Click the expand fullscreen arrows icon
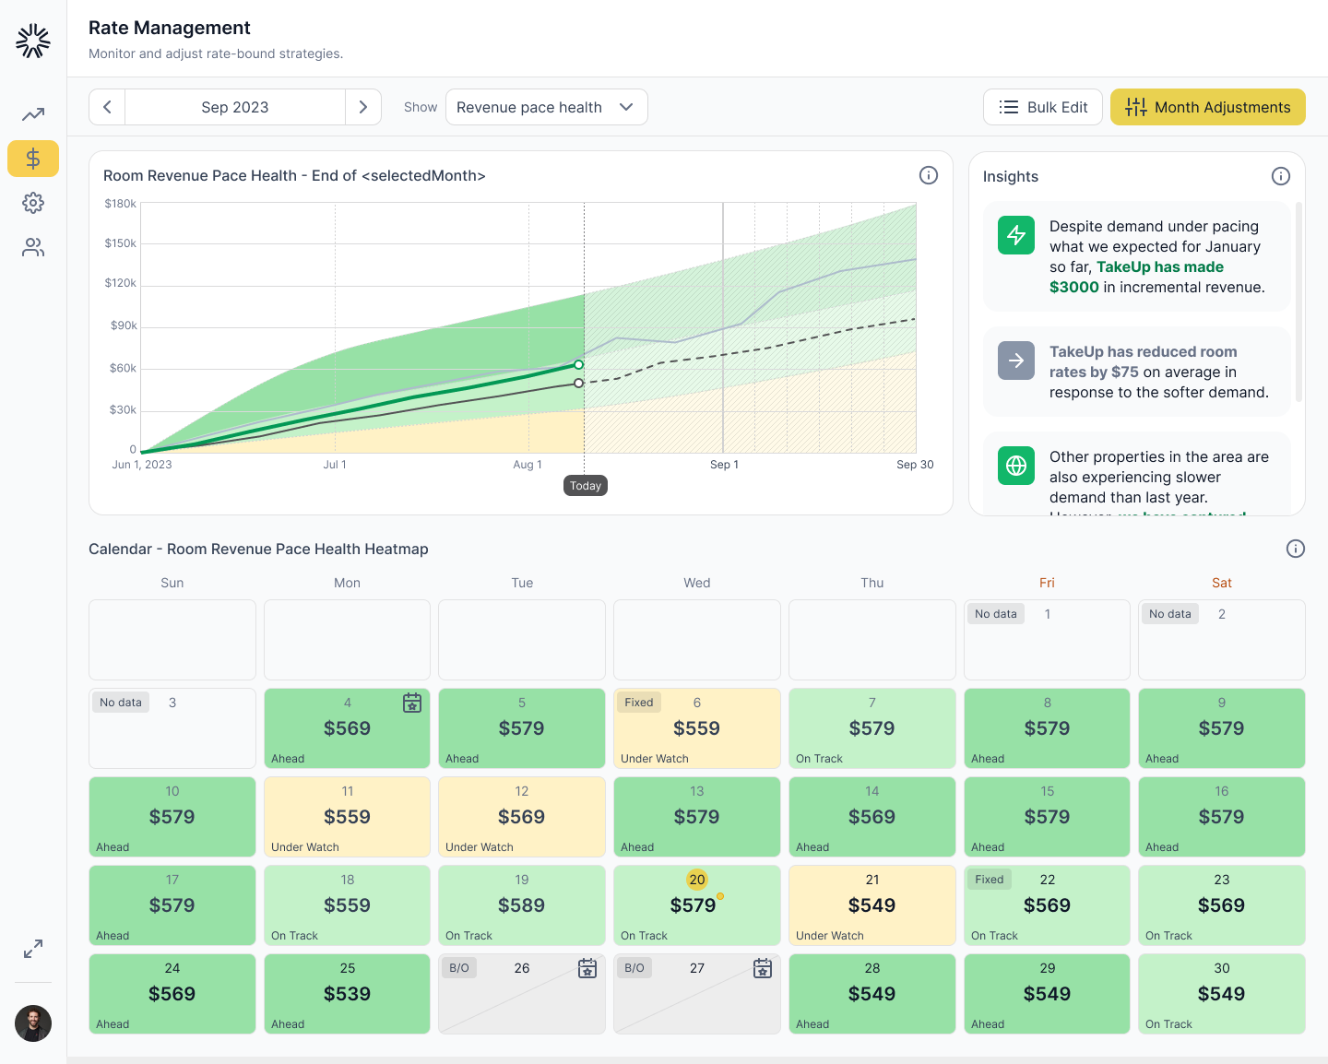The height and width of the screenshot is (1064, 1328). (33, 949)
